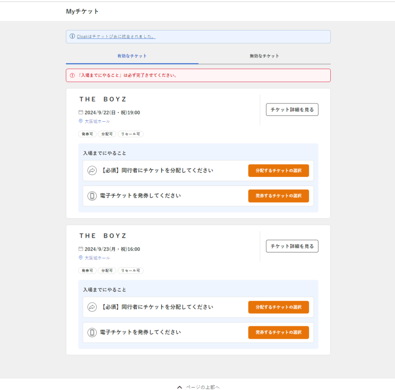
Task: Open the Cloak integration notice link
Action: click(116, 36)
